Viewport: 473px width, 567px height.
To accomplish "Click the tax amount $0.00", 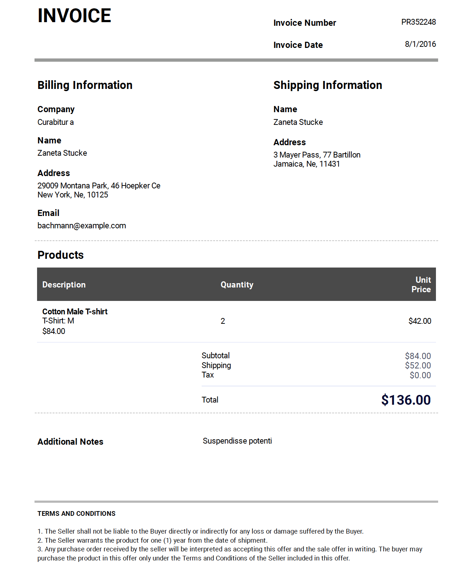I will coord(420,376).
